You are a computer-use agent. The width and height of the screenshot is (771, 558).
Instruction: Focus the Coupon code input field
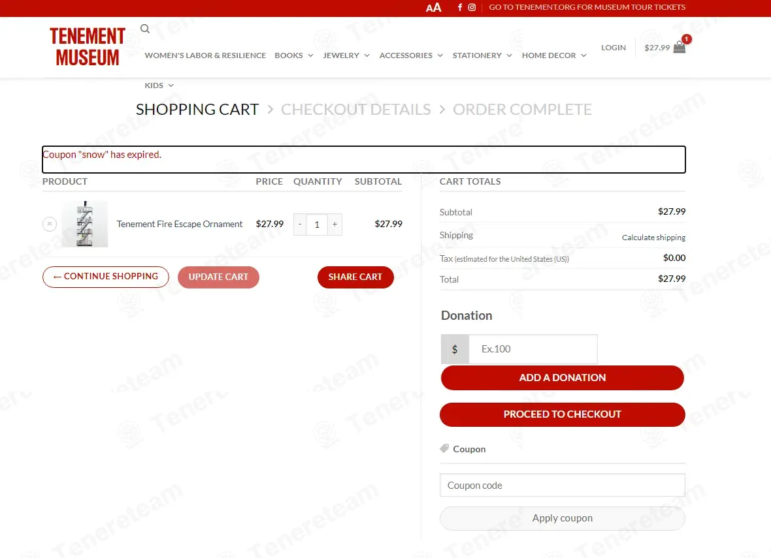(562, 486)
